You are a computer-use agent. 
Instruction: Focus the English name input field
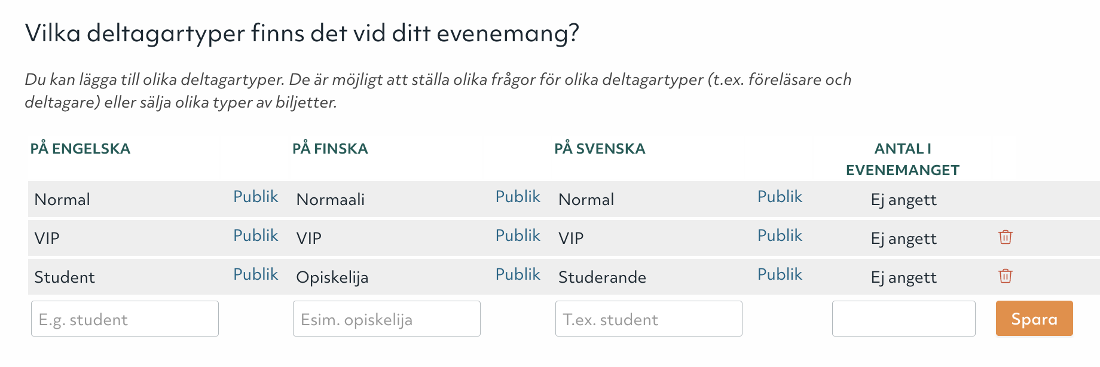(x=125, y=319)
